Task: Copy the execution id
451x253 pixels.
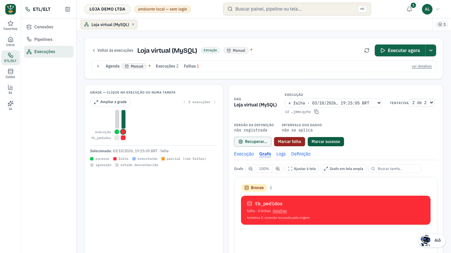Action: (x=316, y=112)
